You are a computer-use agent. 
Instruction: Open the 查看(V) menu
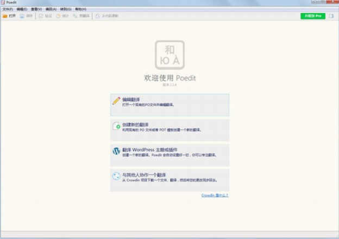(36, 9)
